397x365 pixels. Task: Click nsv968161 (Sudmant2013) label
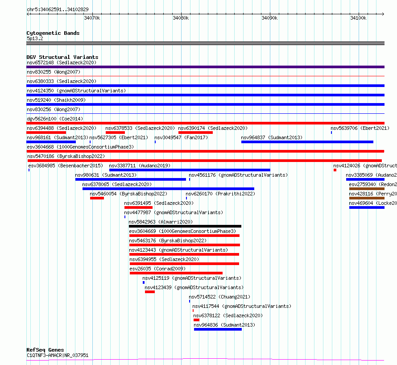(58, 137)
